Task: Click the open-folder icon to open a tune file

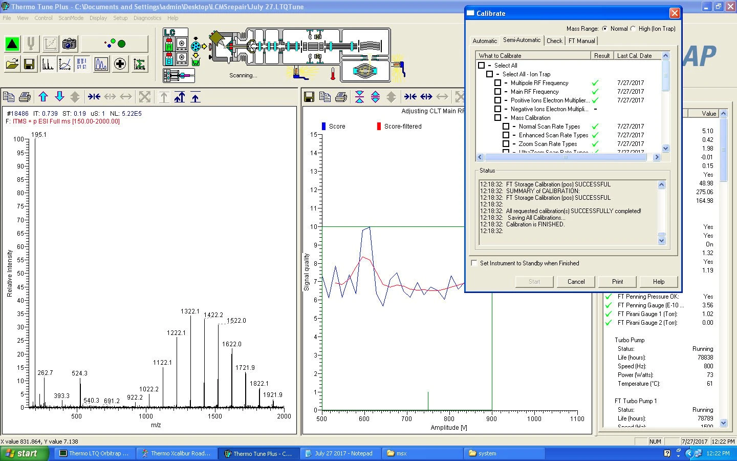Action: pos(12,64)
